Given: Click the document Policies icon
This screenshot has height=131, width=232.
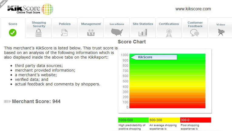Looking at the screenshot, I should point(64,33).
